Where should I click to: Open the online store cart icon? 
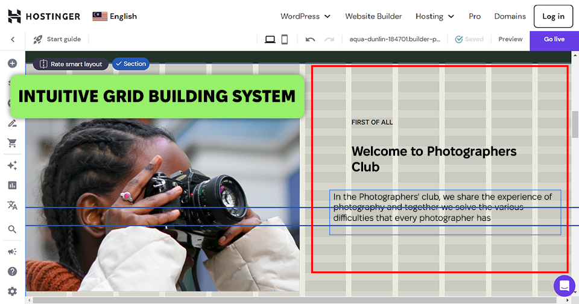(12, 142)
